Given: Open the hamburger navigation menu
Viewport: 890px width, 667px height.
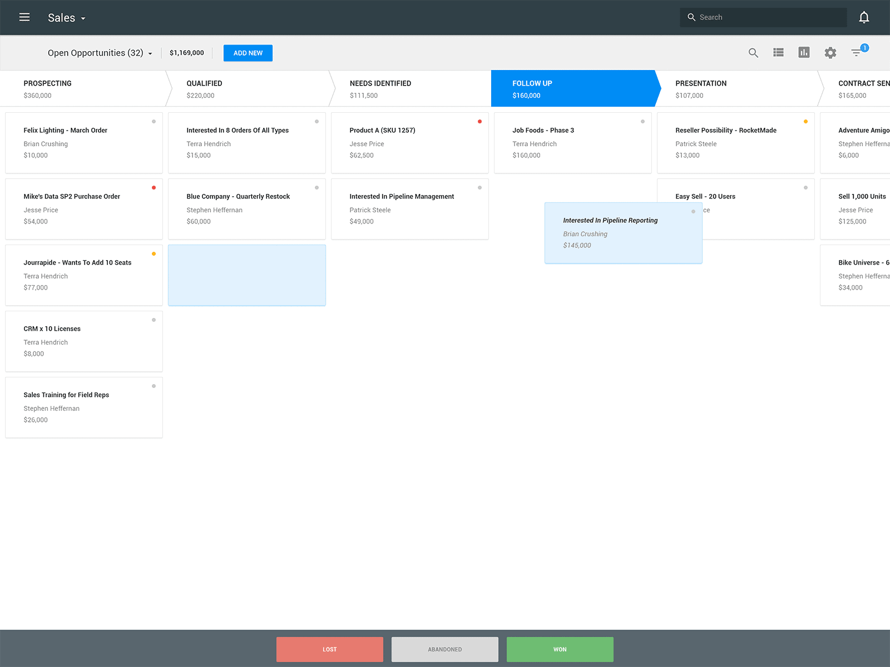Looking at the screenshot, I should tap(24, 17).
